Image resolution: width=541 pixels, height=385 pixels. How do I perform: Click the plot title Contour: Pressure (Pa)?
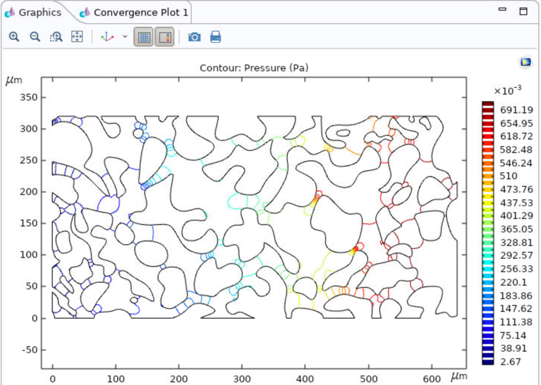(x=254, y=68)
